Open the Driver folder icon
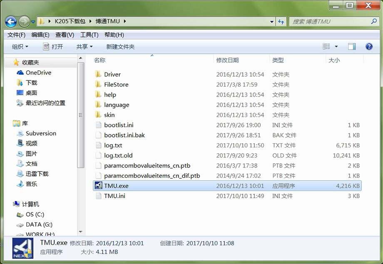This screenshot has height=264, width=383. [98, 75]
